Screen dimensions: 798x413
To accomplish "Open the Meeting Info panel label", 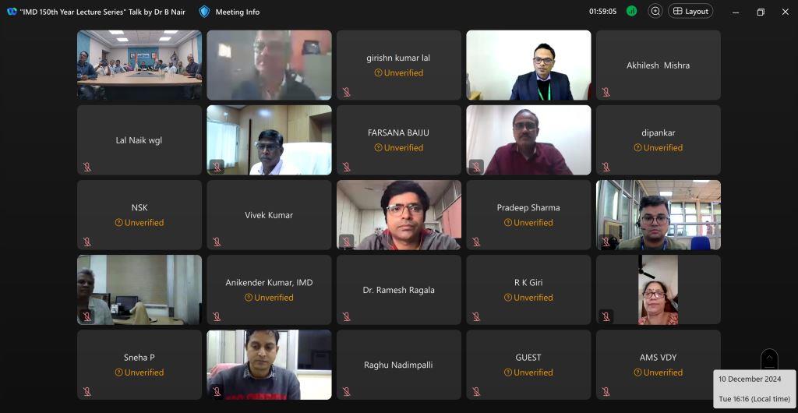I will pyautogui.click(x=237, y=12).
